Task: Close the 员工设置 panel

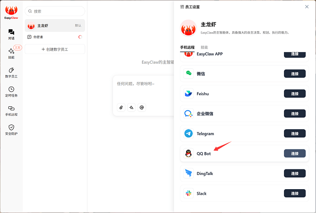Action: pyautogui.click(x=307, y=7)
